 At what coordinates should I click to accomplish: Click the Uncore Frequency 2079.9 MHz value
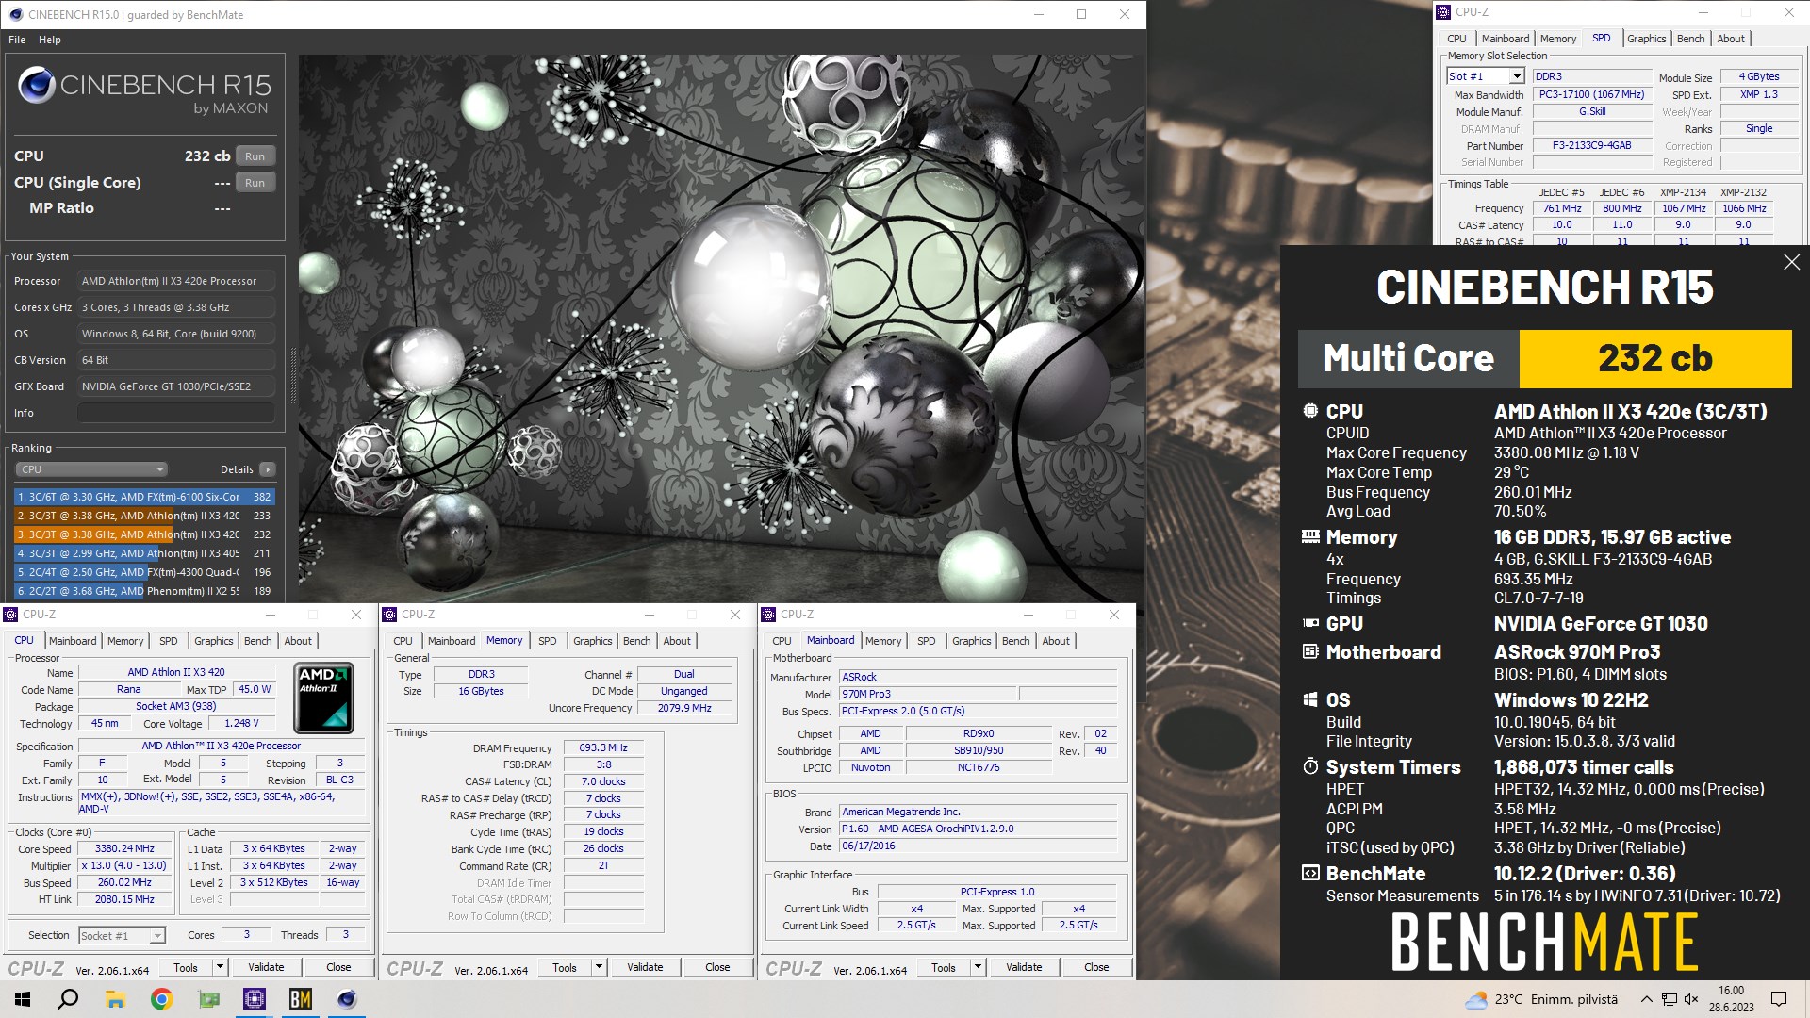[x=684, y=708]
